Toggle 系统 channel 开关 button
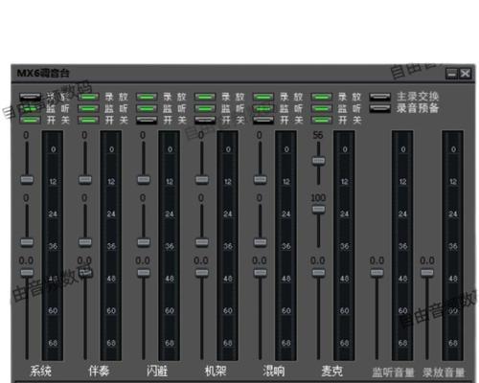479x383 pixels. coord(30,120)
